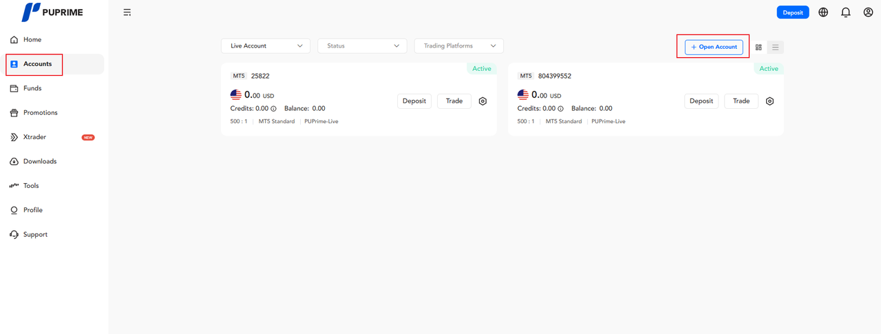Screen dimensions: 881x334
Task: Open notifications bell icon
Action: tap(846, 12)
